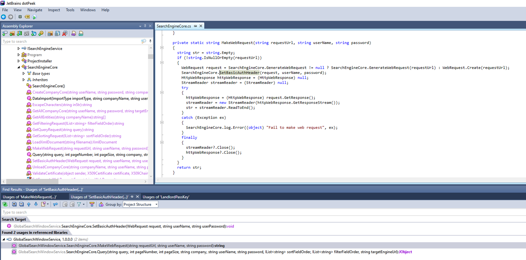Click the navigate back arrow in toolbar
Image resolution: width=526 pixels, height=260 pixels.
(4, 17)
